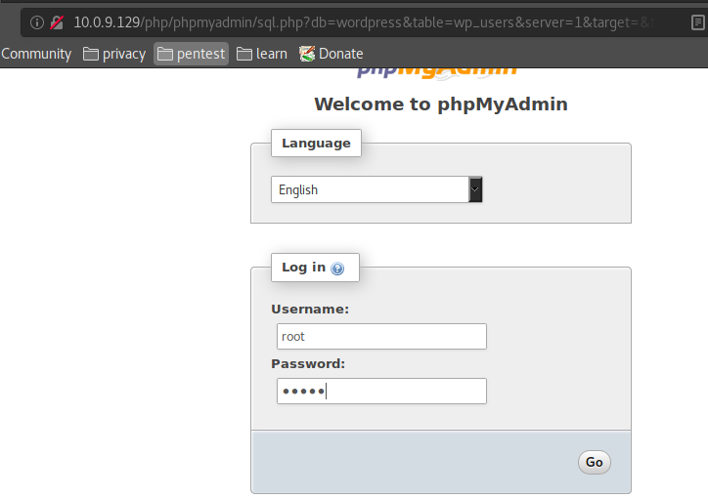Click the Username field containing root
The height and width of the screenshot is (498, 708).
pyautogui.click(x=381, y=336)
